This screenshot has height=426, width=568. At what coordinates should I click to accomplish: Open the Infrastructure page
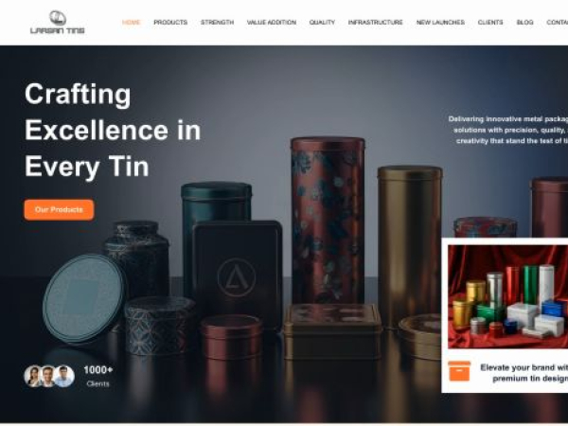coord(376,23)
